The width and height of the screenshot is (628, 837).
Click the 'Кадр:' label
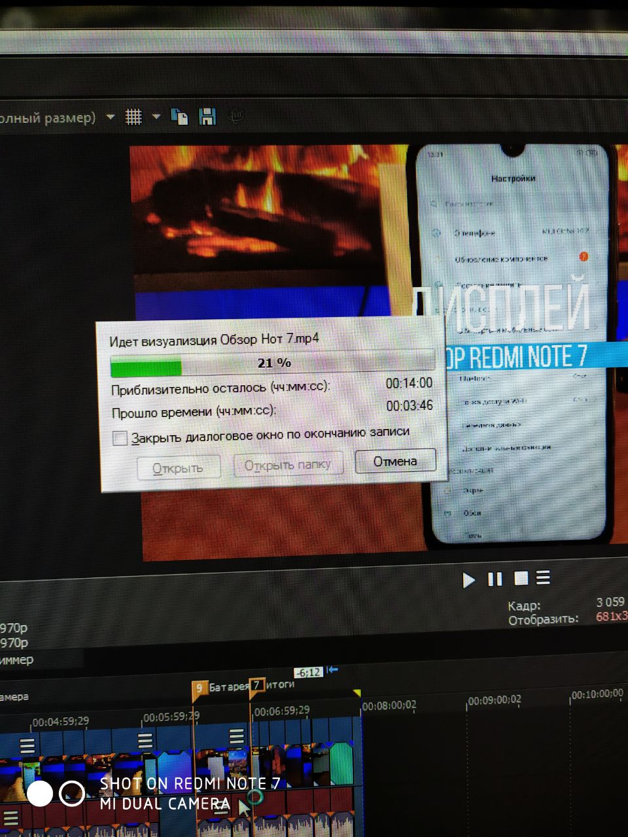[525, 606]
